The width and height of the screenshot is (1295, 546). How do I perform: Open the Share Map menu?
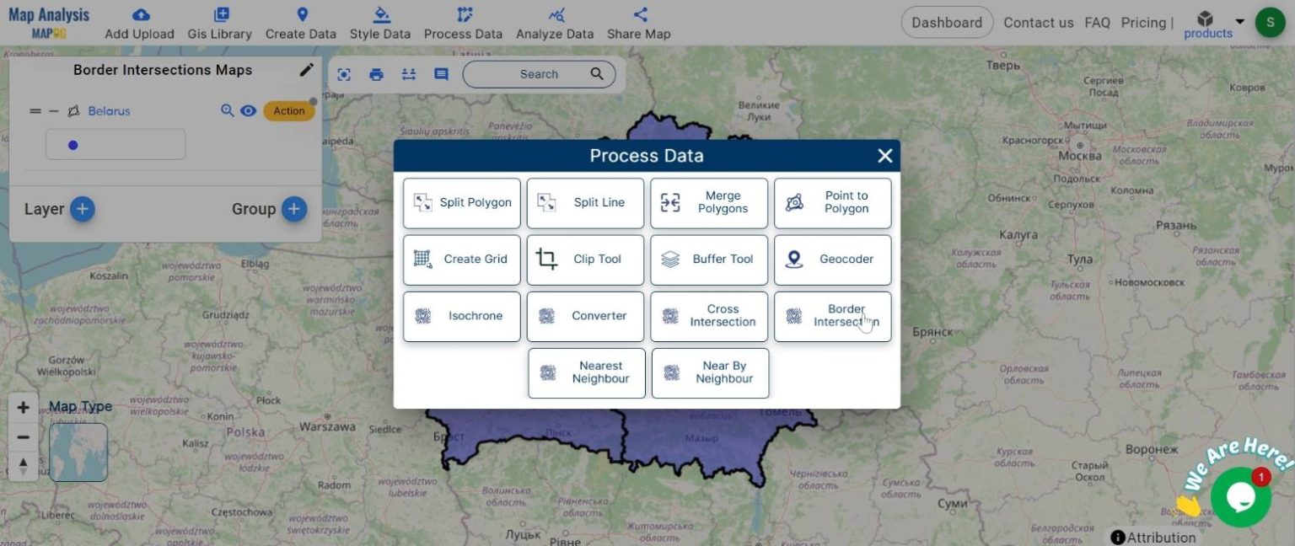[x=639, y=24]
